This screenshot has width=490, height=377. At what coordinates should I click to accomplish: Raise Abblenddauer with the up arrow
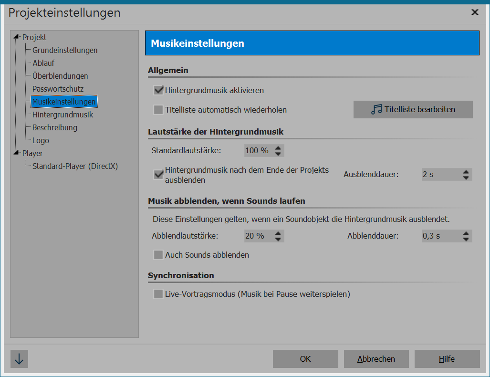466,233
